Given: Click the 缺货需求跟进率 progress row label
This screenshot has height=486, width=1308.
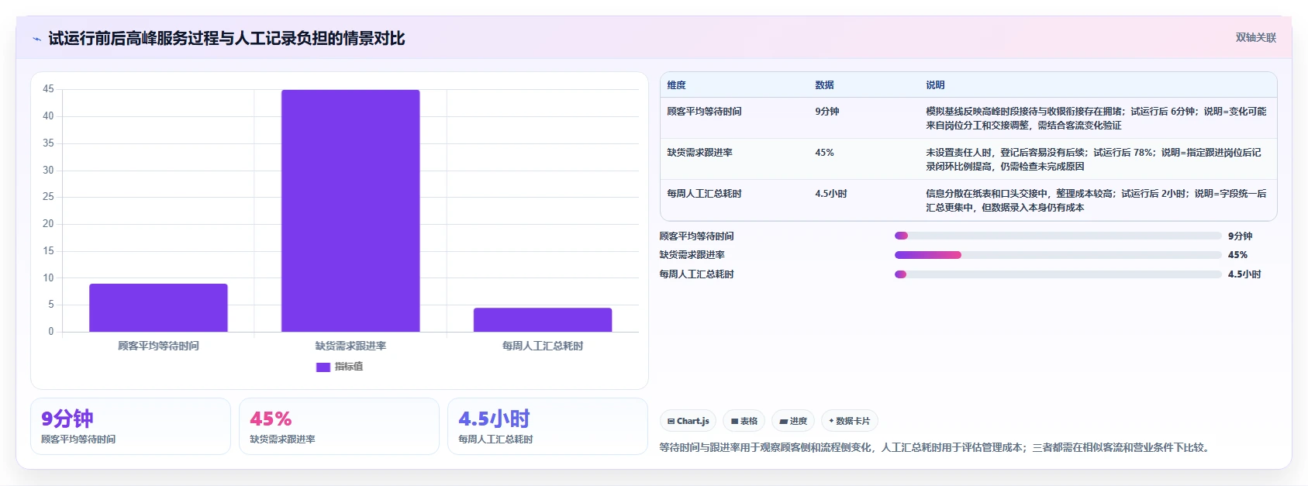Looking at the screenshot, I should point(692,255).
